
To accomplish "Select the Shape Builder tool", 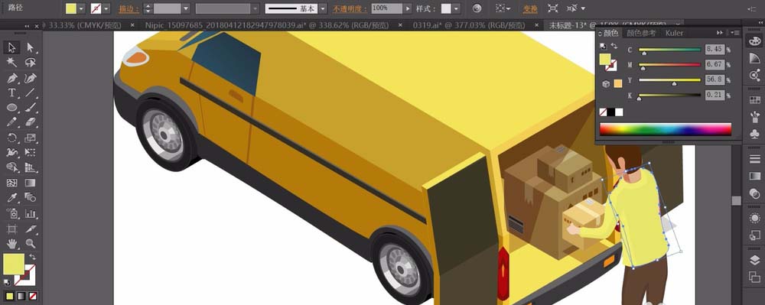I will coord(11,167).
